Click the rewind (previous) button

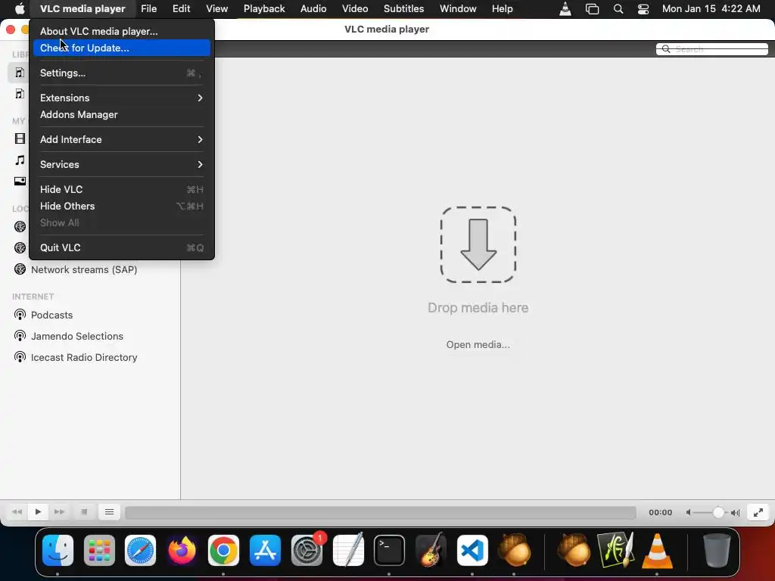(17, 512)
